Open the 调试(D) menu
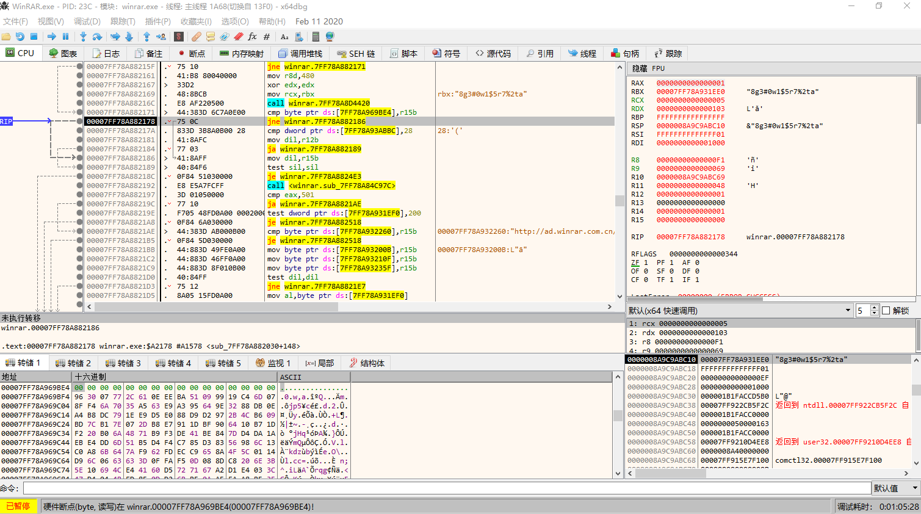 tap(87, 21)
